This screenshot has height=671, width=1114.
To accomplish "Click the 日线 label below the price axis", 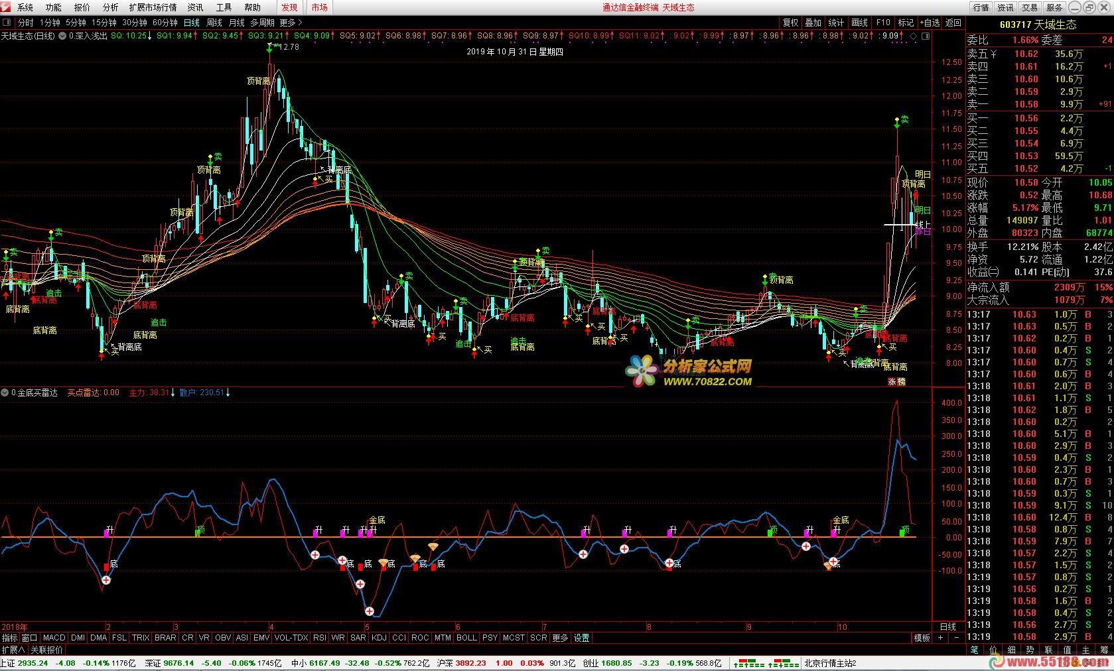I will (948, 627).
